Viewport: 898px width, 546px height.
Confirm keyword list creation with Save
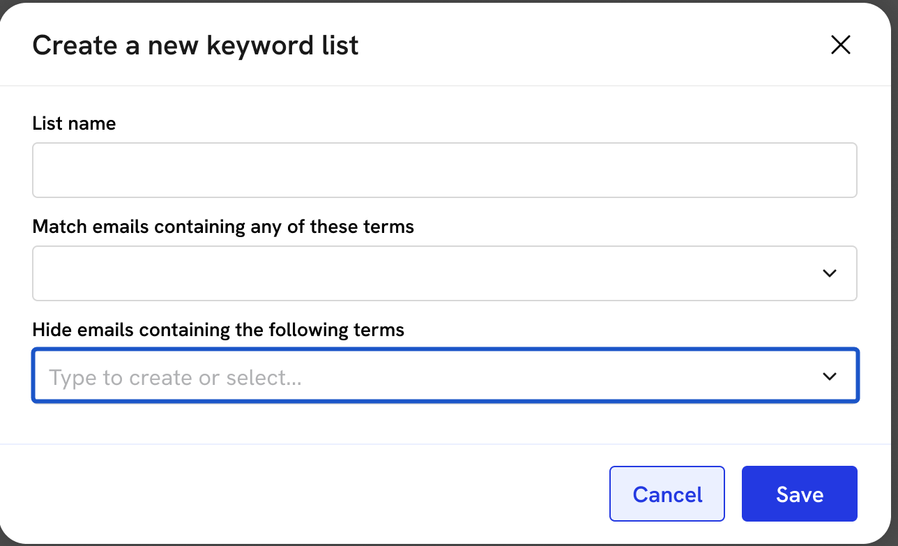[799, 494]
